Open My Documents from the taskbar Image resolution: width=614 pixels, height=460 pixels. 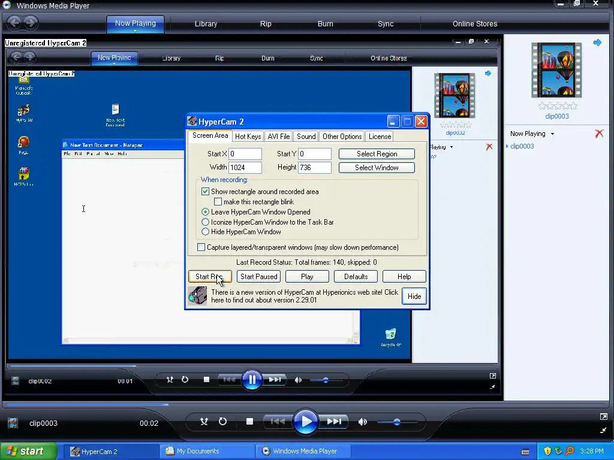click(x=207, y=452)
